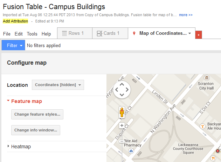Pan the map right with arrow control

(127, 90)
